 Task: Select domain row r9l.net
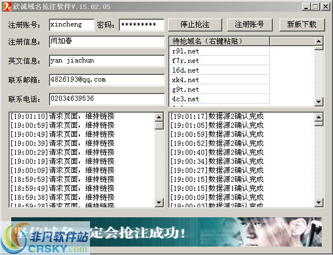point(219,51)
